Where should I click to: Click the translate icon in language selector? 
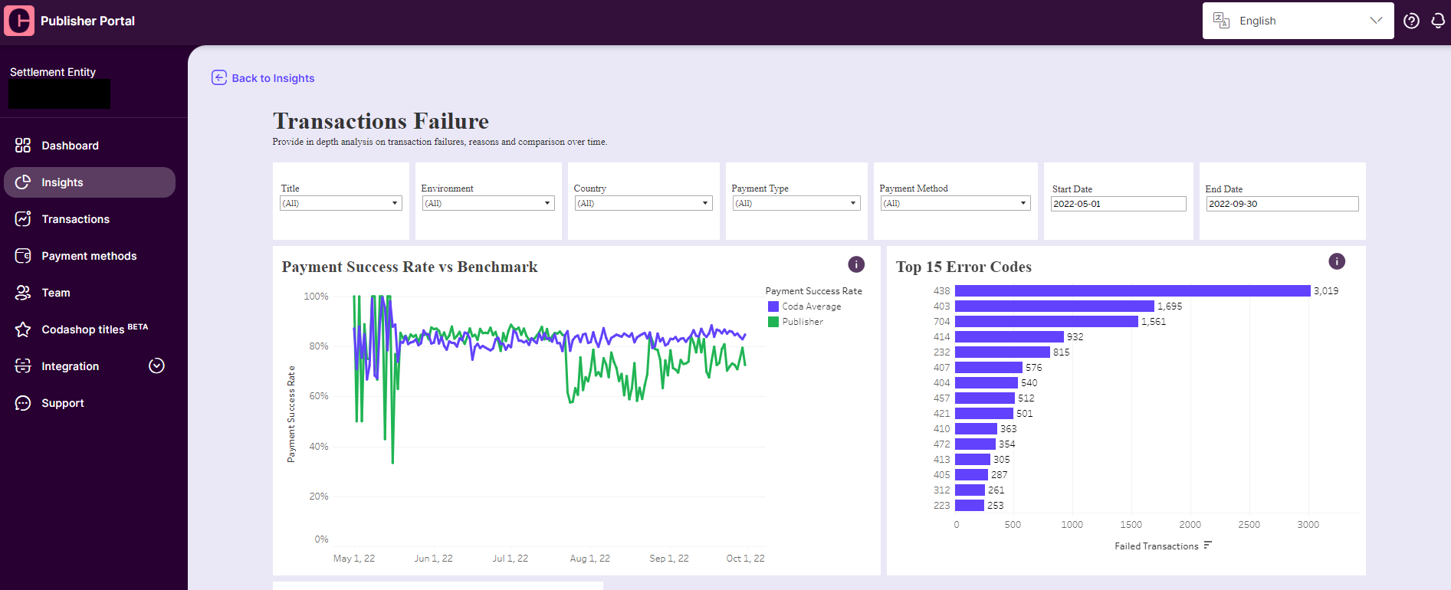(x=1222, y=21)
